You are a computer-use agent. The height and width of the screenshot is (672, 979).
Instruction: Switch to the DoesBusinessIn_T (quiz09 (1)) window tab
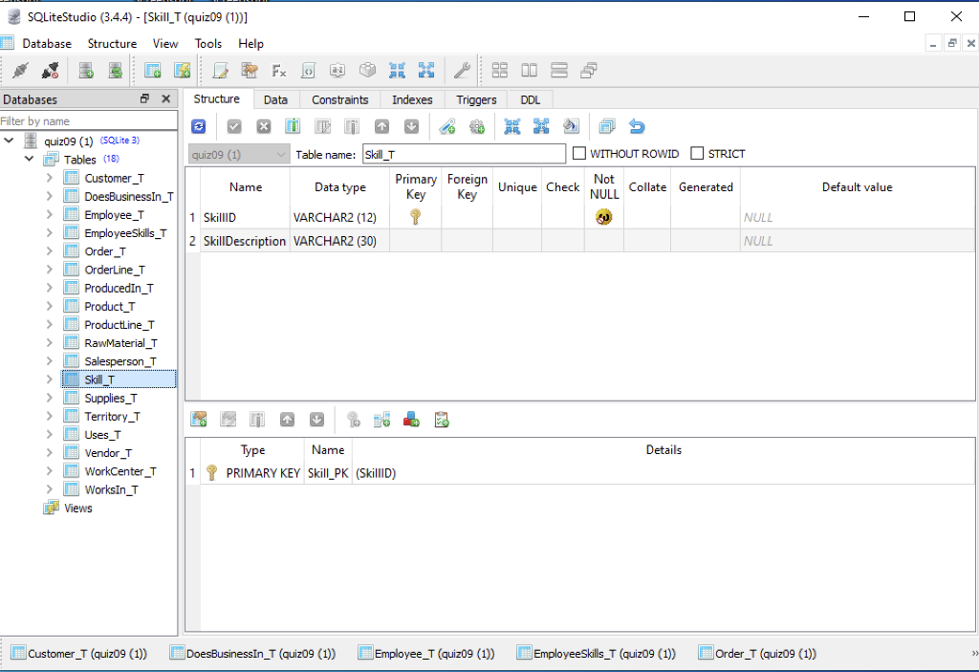click(x=253, y=653)
